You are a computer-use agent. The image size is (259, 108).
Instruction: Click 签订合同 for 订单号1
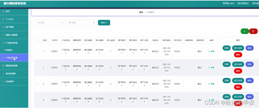tap(238, 48)
